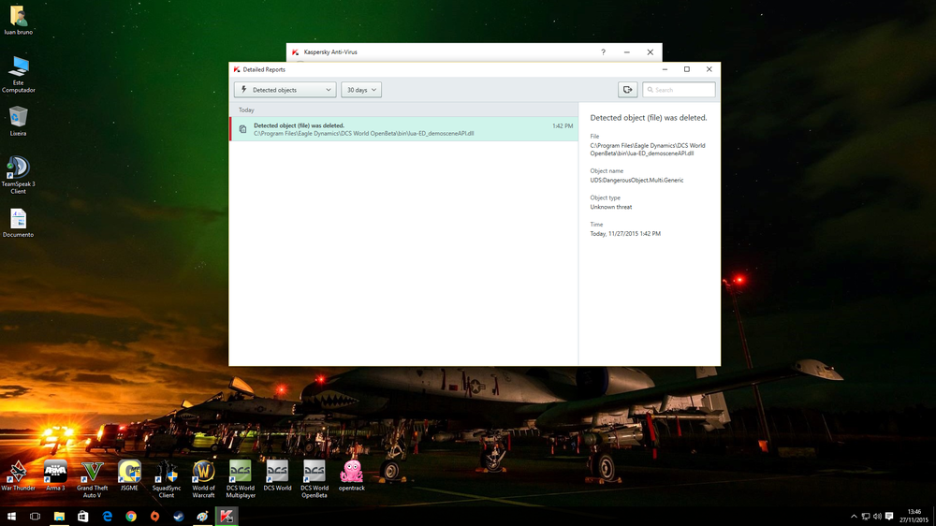Viewport: 936px width, 526px height.
Task: Click the Kaspersky Anti-Virus help question mark
Action: point(603,52)
